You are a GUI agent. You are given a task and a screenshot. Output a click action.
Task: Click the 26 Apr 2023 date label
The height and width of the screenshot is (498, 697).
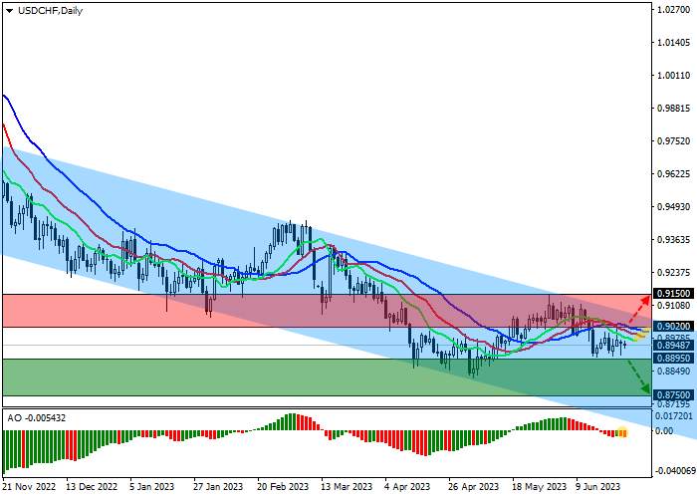point(473,487)
